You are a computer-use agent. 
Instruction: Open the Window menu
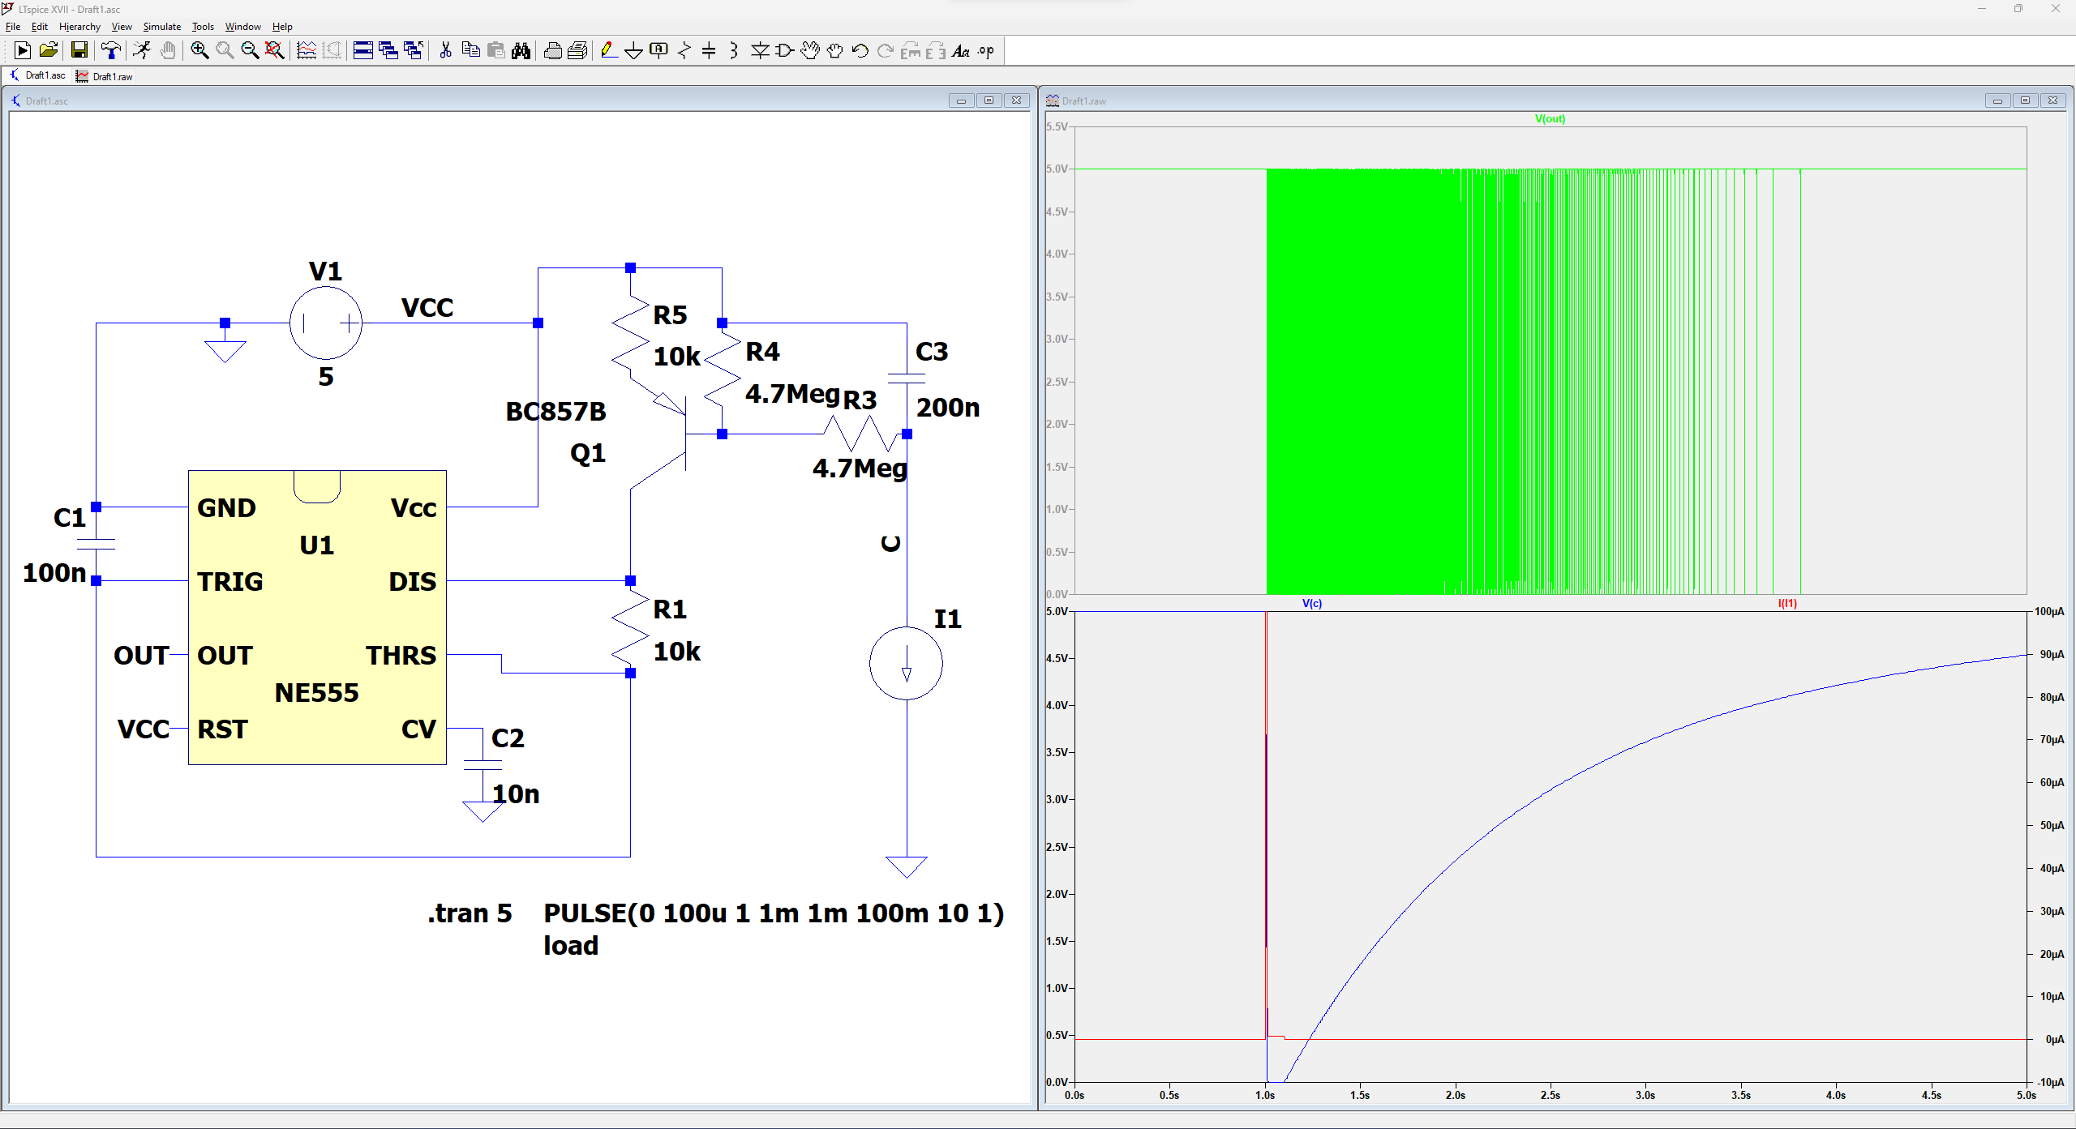point(243,27)
